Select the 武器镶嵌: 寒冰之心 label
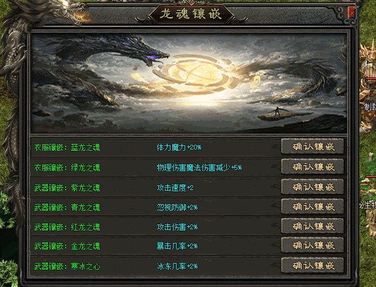The height and width of the screenshot is (287, 376). click(x=67, y=266)
